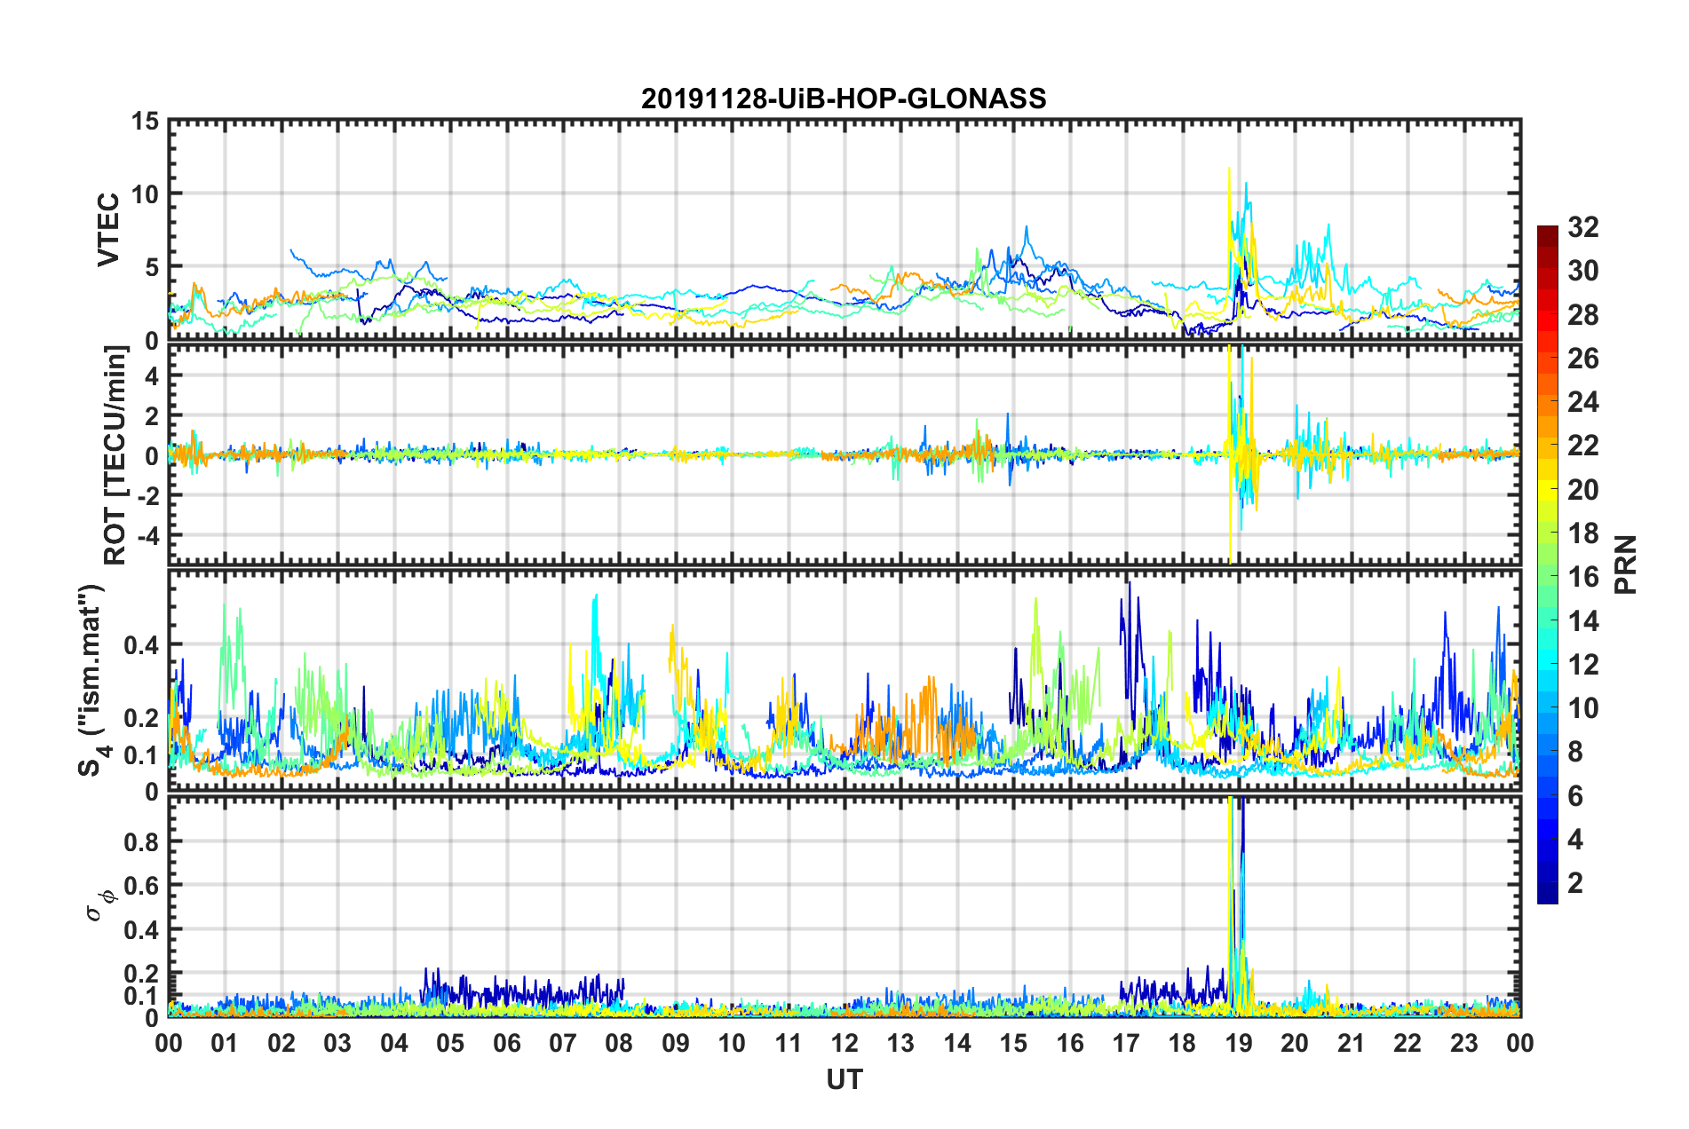Click the S4 peak near 17 UT
This screenshot has height=1129, width=1689.
pos(1130,639)
